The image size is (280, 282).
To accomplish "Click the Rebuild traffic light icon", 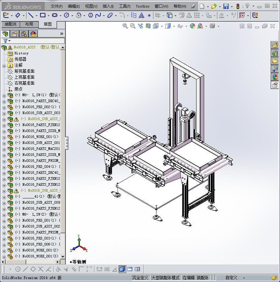I will tap(238, 6).
